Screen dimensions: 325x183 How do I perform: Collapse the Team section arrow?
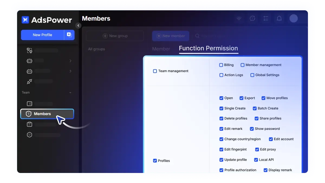70,93
